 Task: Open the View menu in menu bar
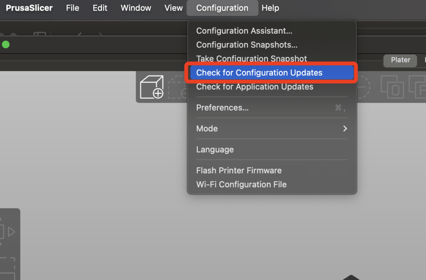click(x=173, y=8)
